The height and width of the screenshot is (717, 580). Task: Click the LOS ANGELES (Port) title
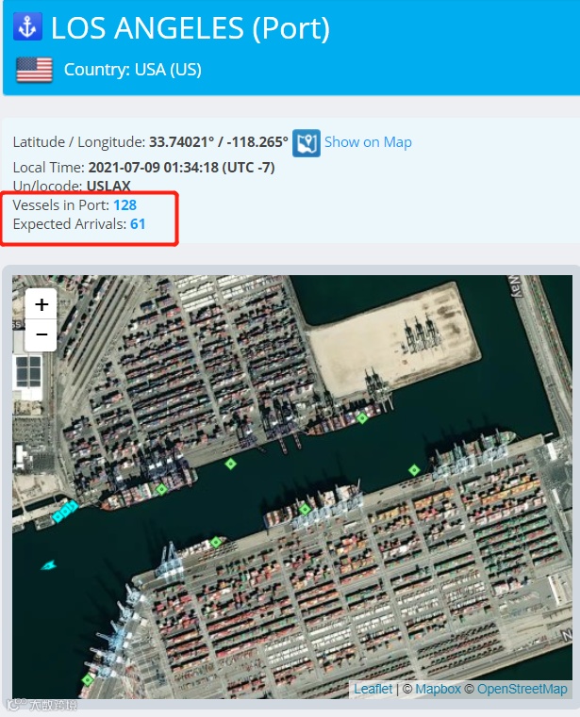[190, 28]
